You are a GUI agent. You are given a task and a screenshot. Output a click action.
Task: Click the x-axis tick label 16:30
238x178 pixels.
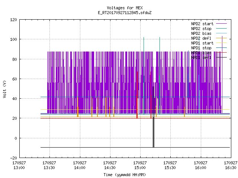(231, 168)
